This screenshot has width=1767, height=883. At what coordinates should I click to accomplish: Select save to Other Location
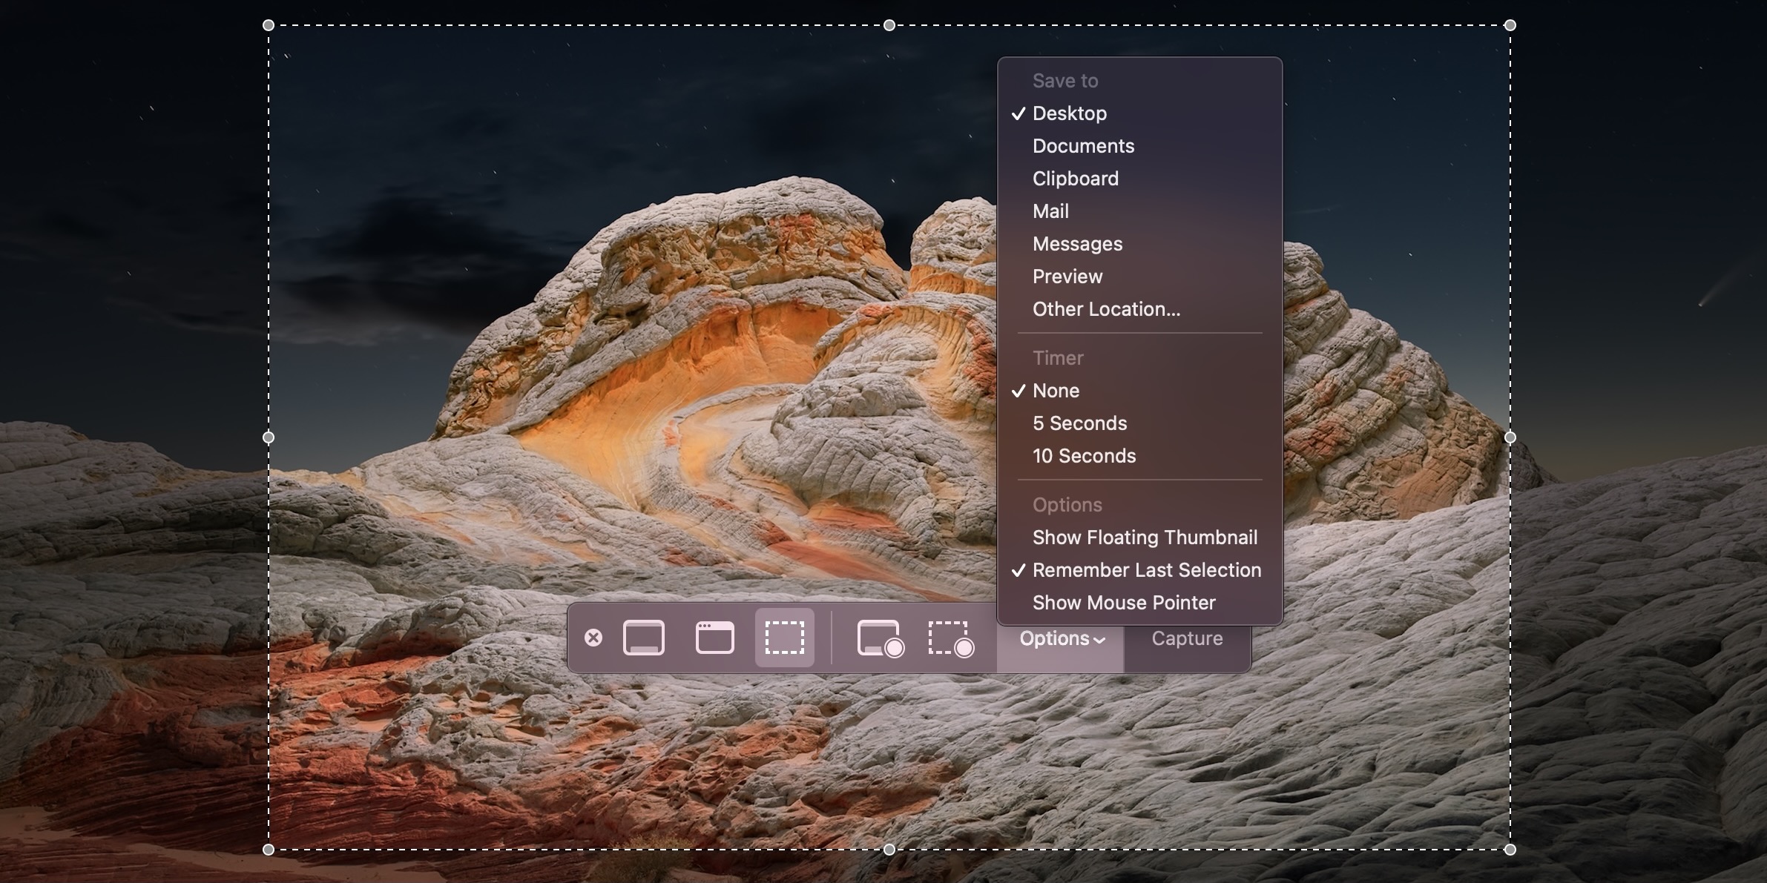(x=1107, y=310)
